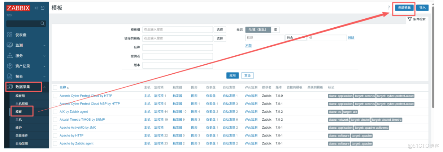Sort the list by the 名称 column header

tap(64, 87)
